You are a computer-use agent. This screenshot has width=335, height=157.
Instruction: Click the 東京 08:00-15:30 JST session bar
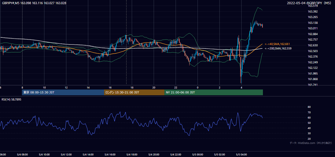pyautogui.click(x=63, y=92)
